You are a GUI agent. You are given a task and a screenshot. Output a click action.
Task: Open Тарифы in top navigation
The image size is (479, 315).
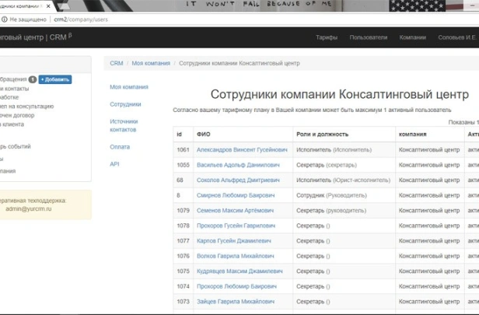tap(327, 37)
